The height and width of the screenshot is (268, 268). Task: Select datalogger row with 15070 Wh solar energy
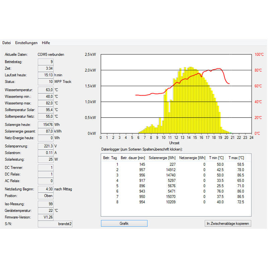click(x=176, y=197)
